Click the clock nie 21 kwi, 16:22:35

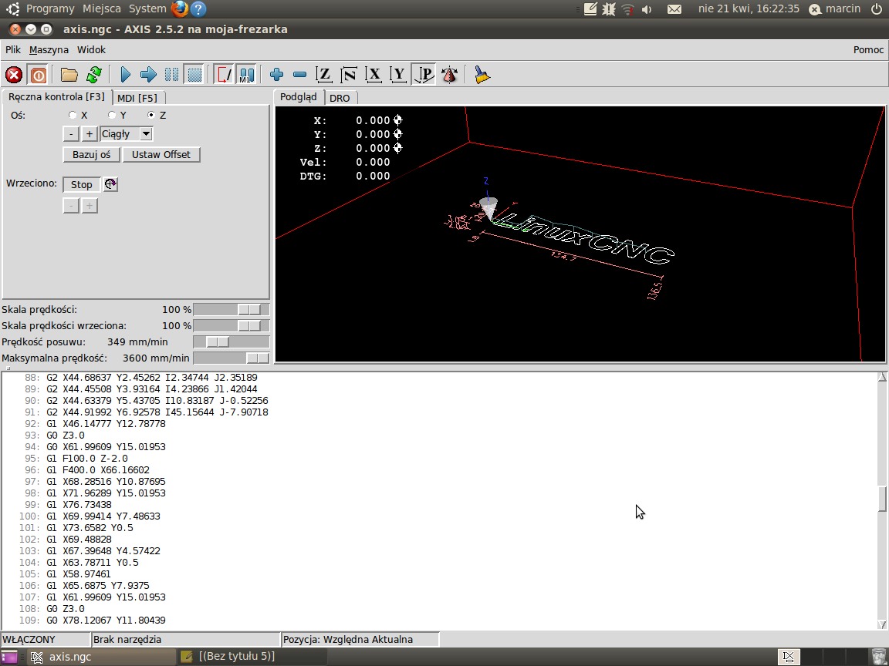[x=749, y=8]
